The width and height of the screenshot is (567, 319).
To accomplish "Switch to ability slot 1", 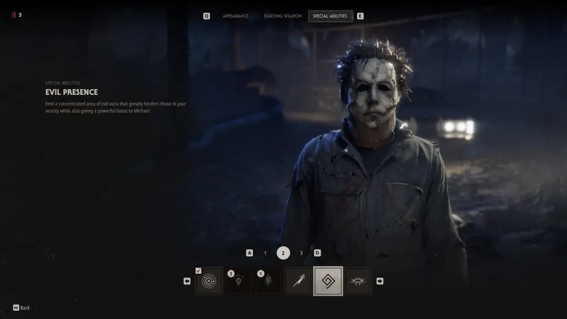I will [265, 253].
